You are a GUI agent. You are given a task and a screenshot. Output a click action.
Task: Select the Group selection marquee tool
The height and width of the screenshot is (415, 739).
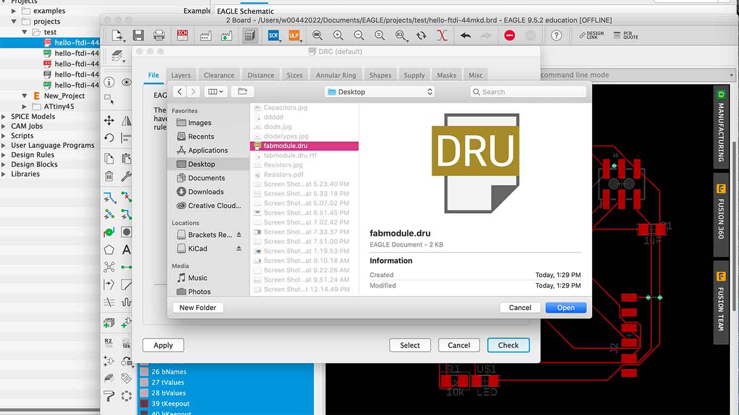click(x=108, y=99)
